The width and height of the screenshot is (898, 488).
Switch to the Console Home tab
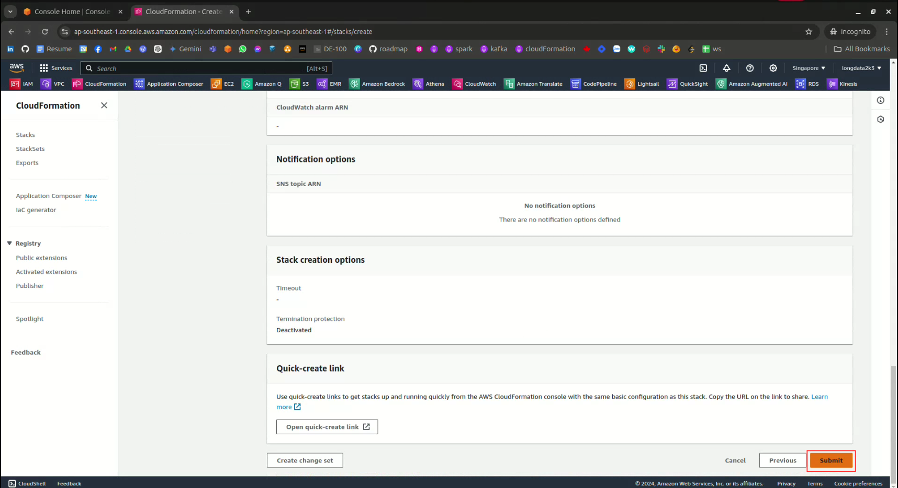[72, 11]
